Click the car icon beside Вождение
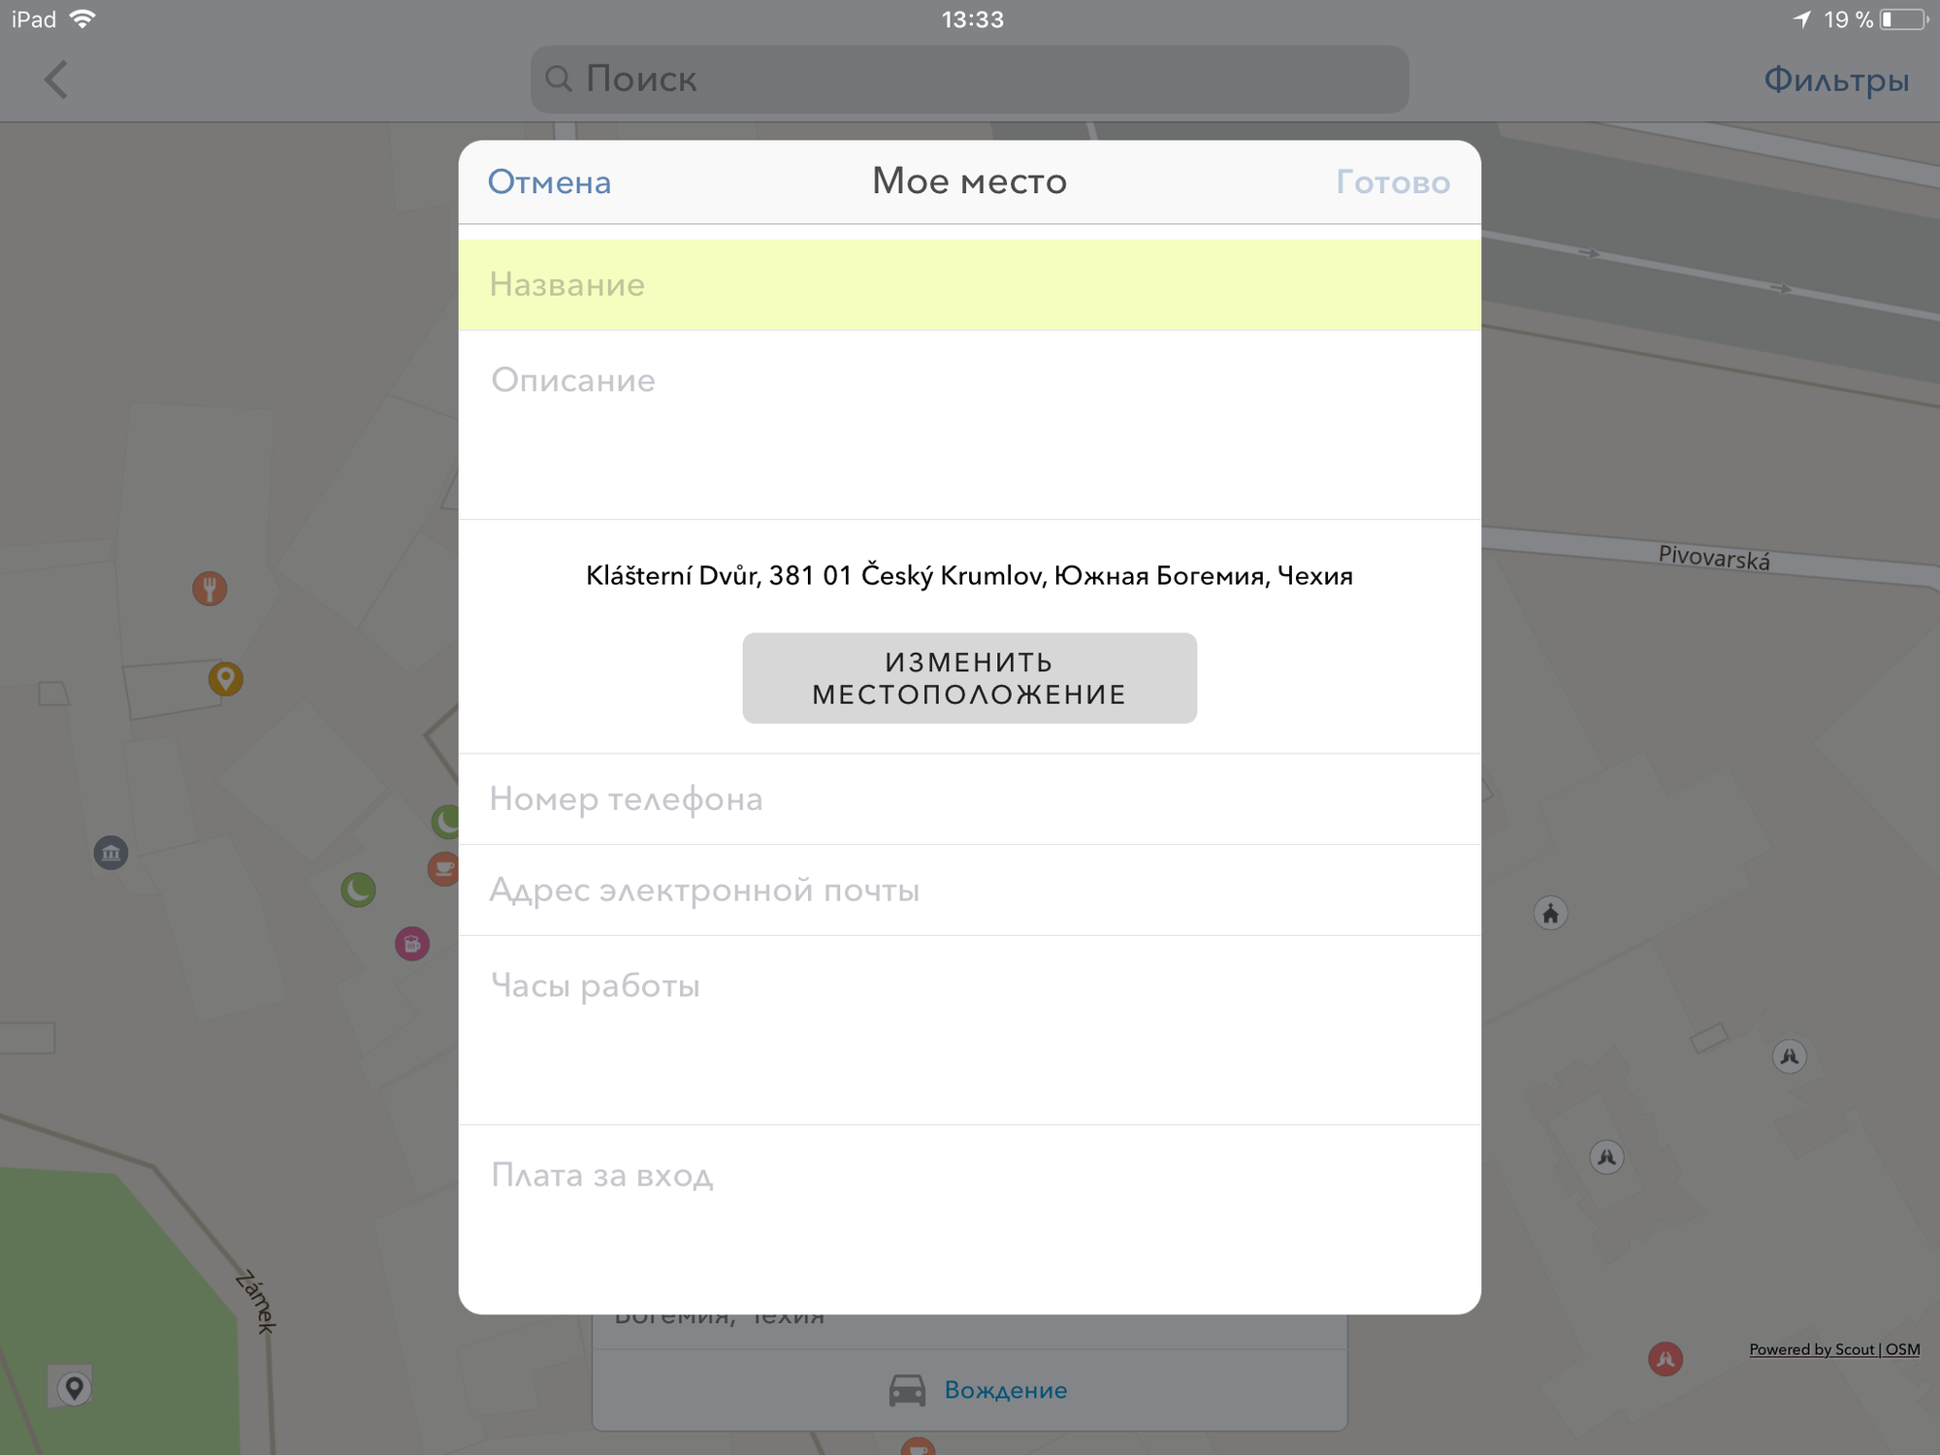The height and width of the screenshot is (1455, 1940). click(907, 1390)
